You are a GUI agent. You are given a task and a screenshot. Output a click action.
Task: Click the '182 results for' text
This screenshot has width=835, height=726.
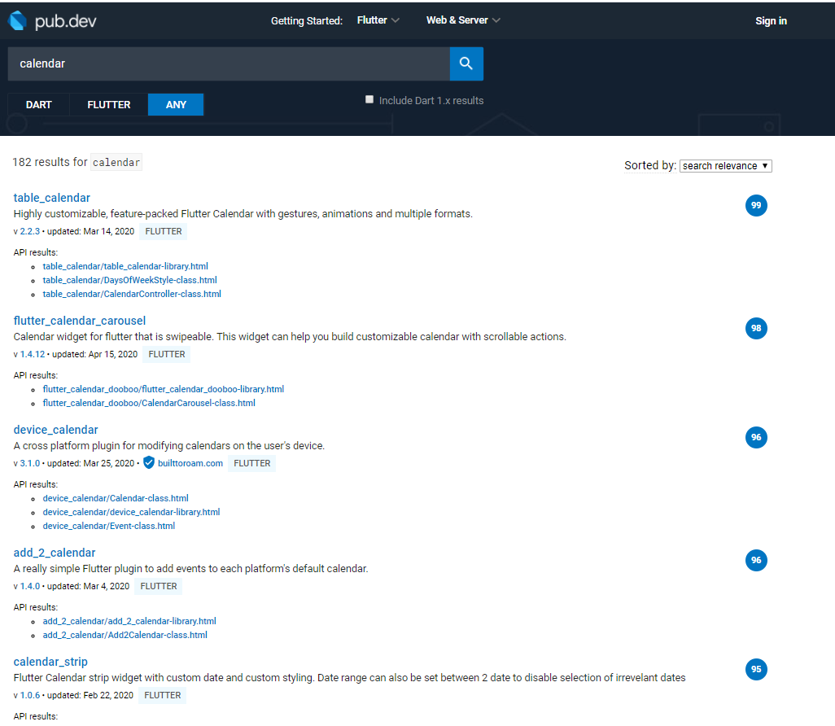pyautogui.click(x=50, y=162)
